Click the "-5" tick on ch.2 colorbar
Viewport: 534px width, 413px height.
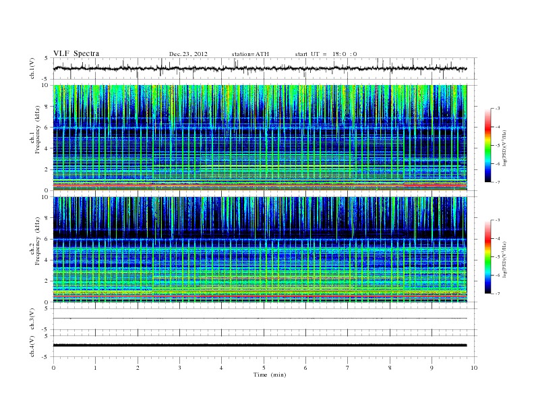coord(498,257)
